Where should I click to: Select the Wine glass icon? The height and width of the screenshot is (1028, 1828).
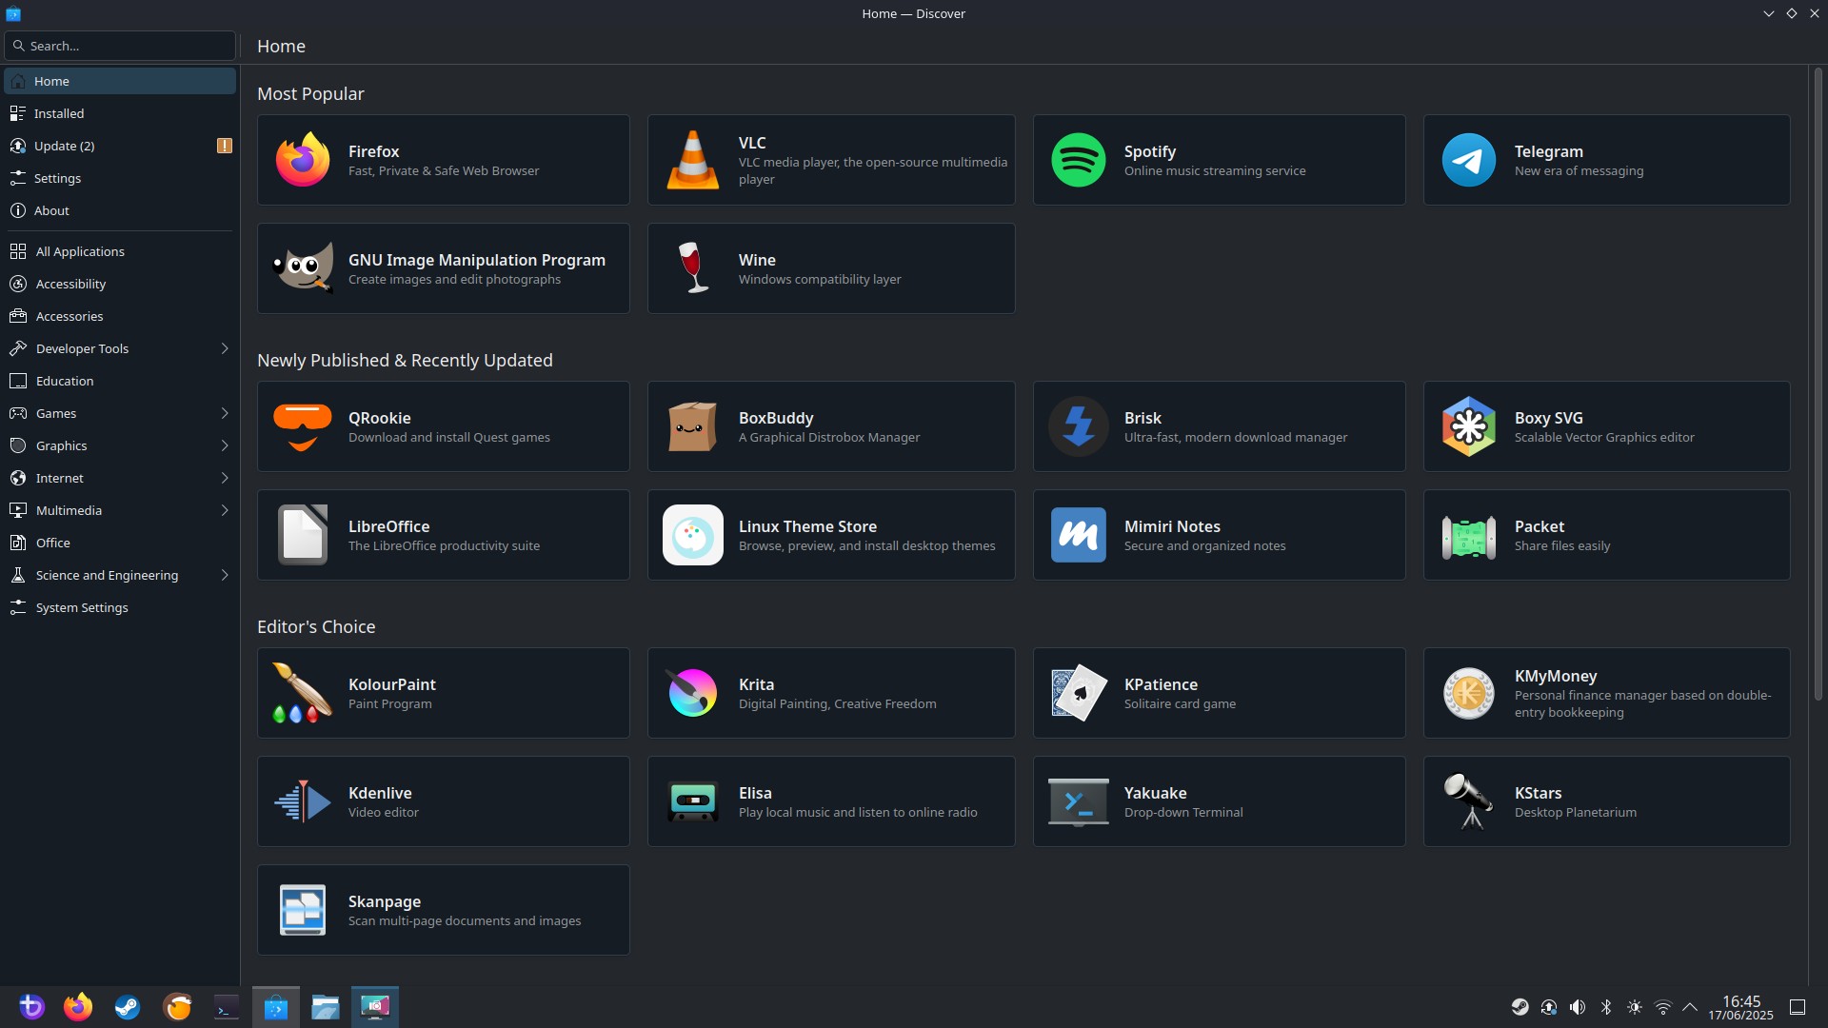coord(692,268)
